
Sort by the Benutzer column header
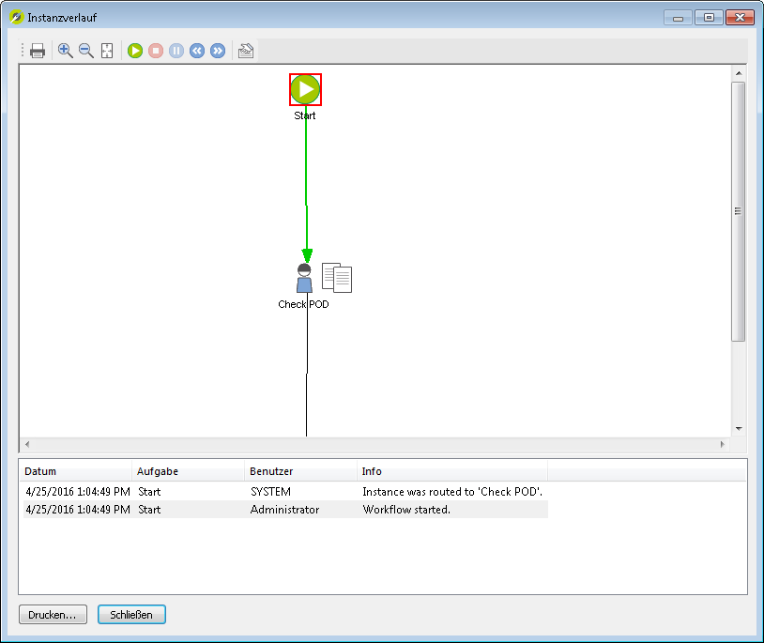coord(300,471)
